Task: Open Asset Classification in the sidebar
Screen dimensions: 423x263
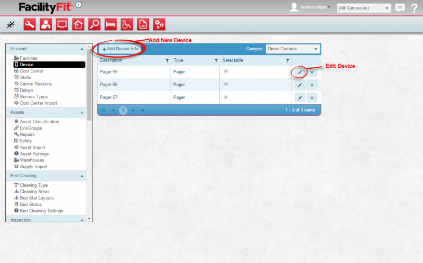Action: tap(36, 122)
